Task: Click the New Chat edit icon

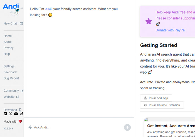Action: 21,23
